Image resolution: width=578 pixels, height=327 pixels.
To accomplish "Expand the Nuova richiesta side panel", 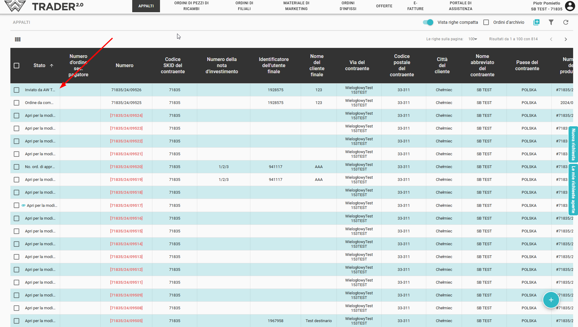I will click(573, 144).
